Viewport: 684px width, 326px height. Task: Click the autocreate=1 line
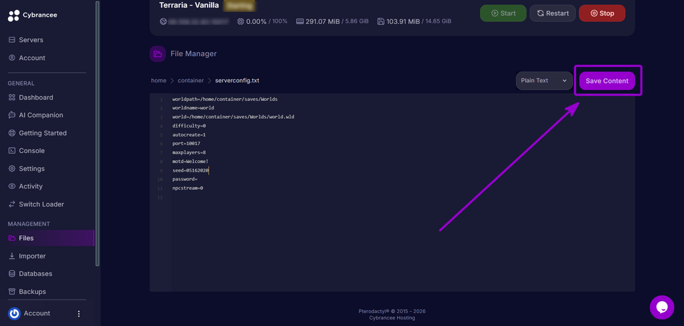coord(189,135)
